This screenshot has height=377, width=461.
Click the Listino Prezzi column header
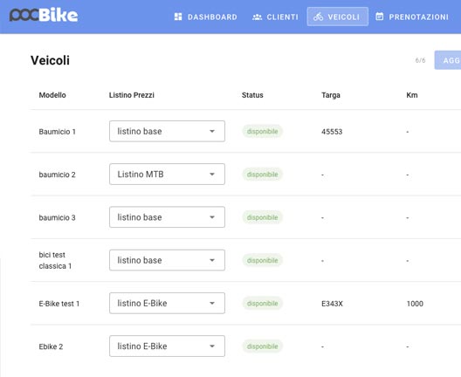(x=132, y=95)
